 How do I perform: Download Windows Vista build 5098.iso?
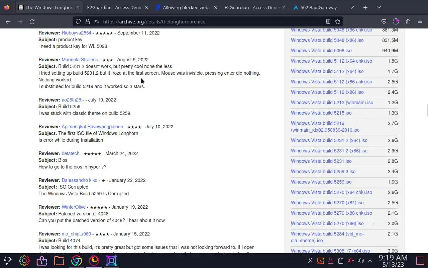click(321, 51)
